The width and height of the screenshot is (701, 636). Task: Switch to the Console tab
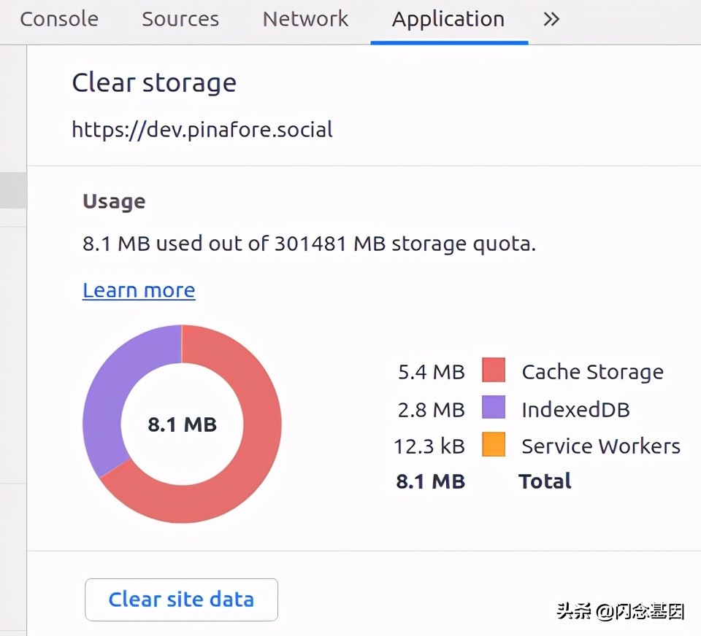click(59, 19)
